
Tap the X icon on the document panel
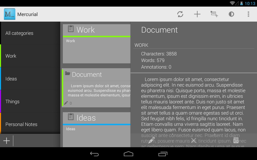pyautogui.click(x=194, y=140)
